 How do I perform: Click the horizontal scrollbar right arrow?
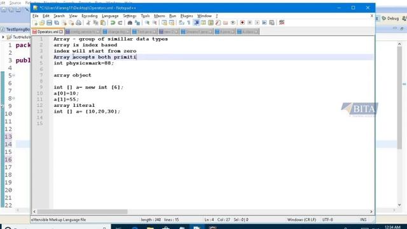coord(371,212)
